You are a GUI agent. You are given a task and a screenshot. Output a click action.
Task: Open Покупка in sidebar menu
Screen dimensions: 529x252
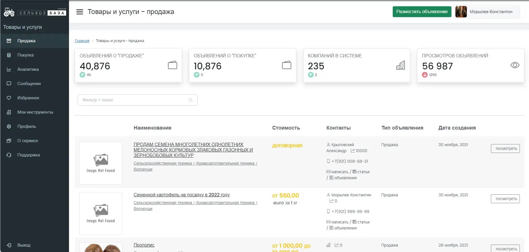tap(34, 55)
